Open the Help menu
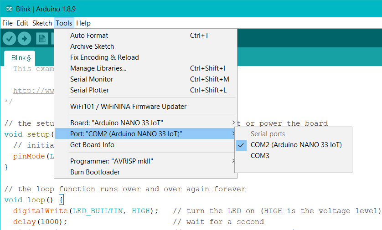 pos(83,23)
